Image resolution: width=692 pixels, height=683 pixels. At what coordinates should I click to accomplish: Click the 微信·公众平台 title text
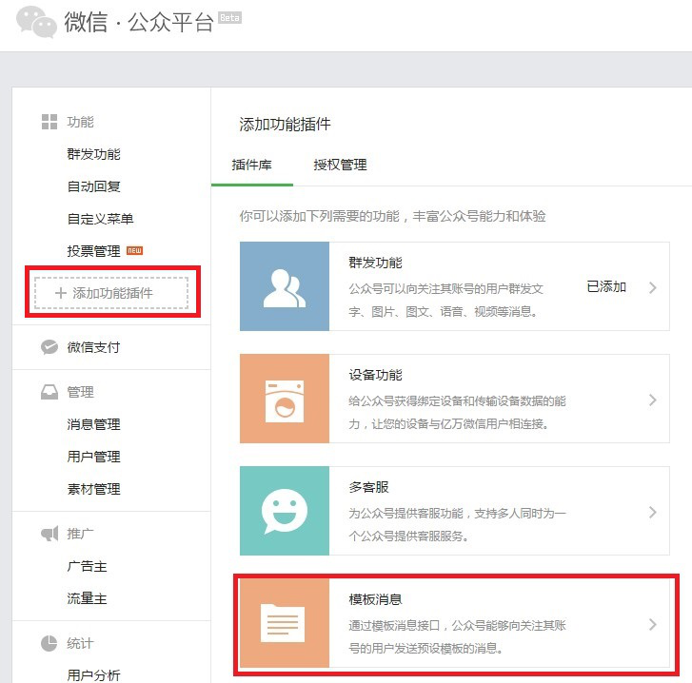(x=139, y=22)
